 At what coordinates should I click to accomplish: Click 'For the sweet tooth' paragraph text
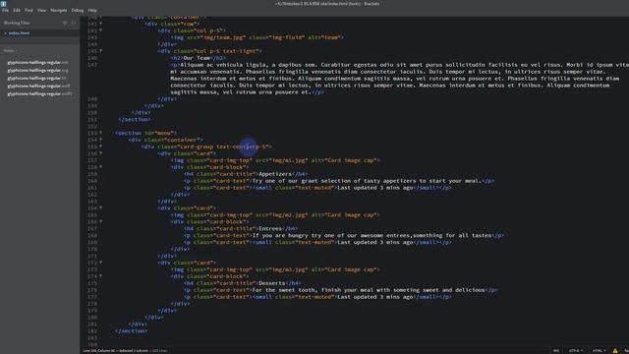coord(285,290)
